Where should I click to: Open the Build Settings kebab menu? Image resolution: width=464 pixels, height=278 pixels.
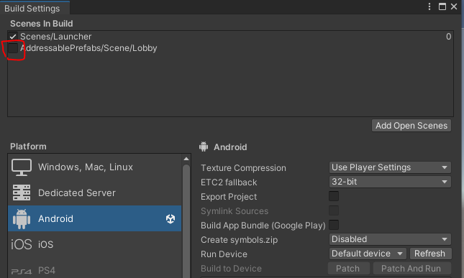(429, 6)
